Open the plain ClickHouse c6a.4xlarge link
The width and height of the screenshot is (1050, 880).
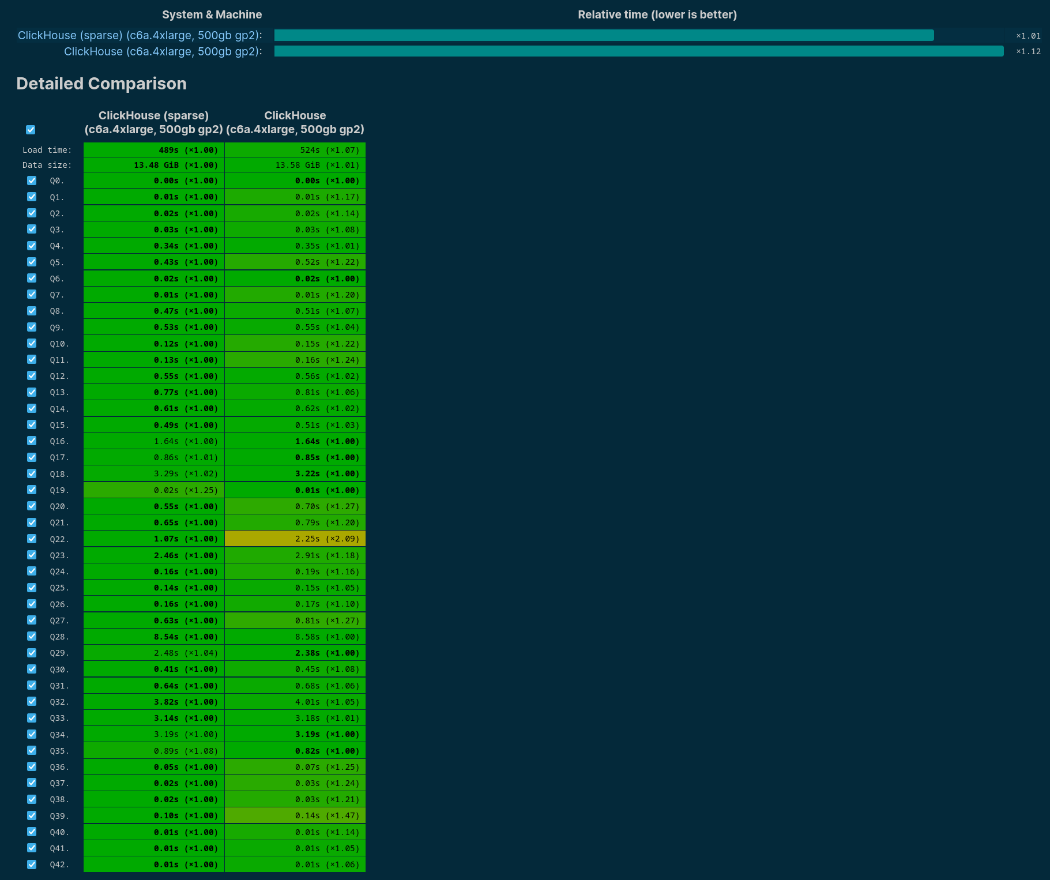coord(163,51)
